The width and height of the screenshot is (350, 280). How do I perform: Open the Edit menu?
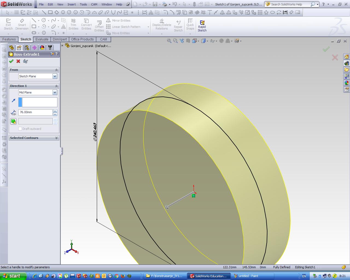click(50, 4)
